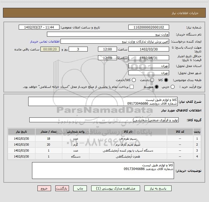Choose the جزیی purchase type radio
The height and width of the screenshot is (202, 209).
click(x=173, y=87)
